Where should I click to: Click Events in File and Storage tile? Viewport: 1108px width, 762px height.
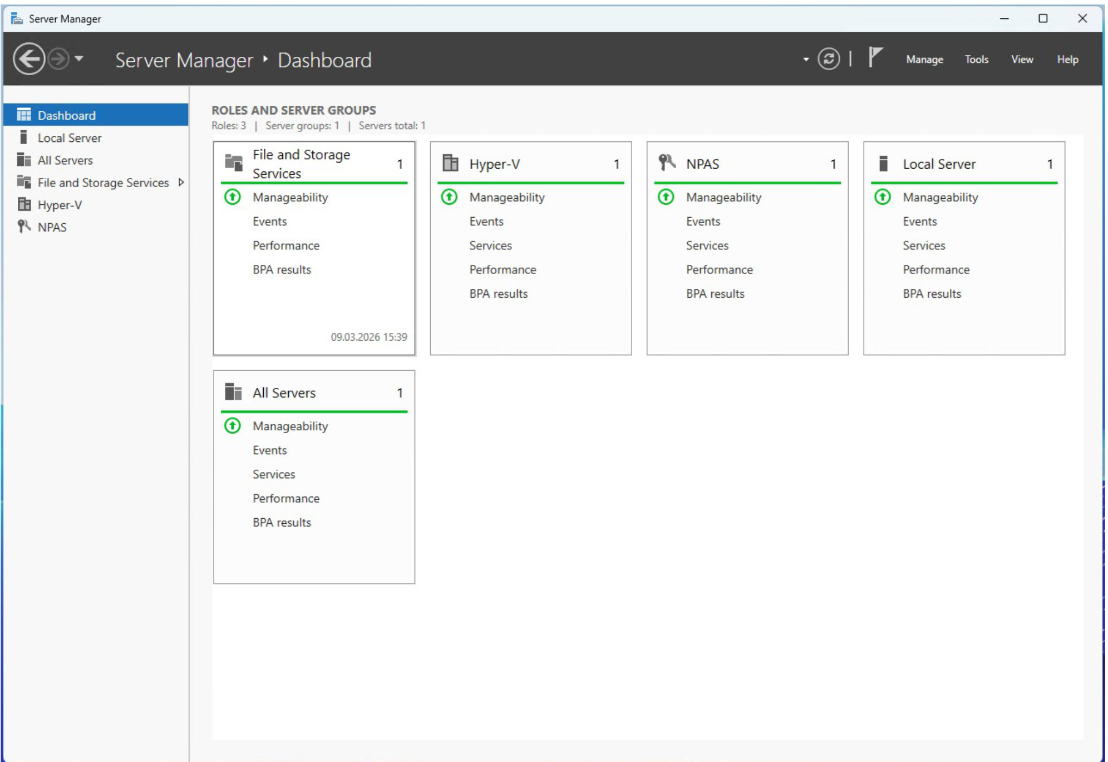[269, 222]
